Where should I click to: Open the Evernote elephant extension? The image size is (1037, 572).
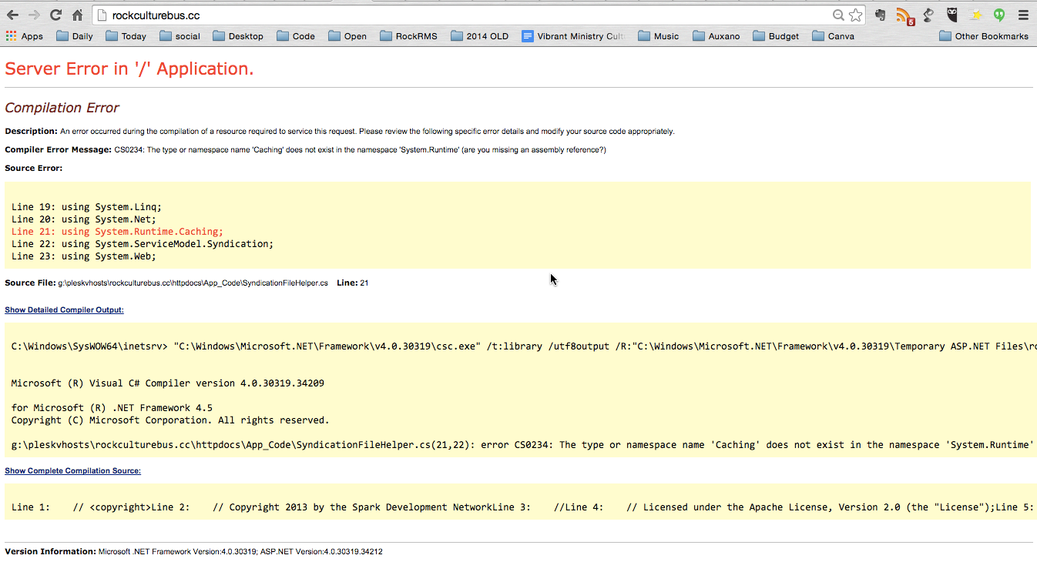880,15
